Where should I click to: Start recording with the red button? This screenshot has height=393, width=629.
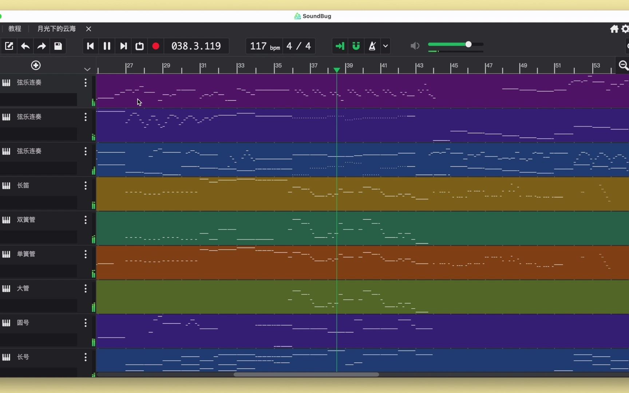pos(156,46)
